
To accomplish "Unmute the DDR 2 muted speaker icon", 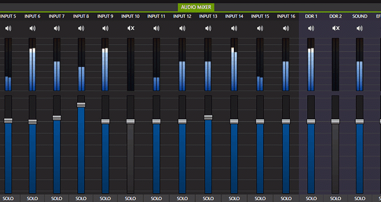I will point(336,28).
